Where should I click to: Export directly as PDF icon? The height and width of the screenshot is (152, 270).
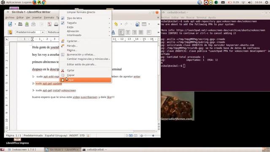pos(49,24)
